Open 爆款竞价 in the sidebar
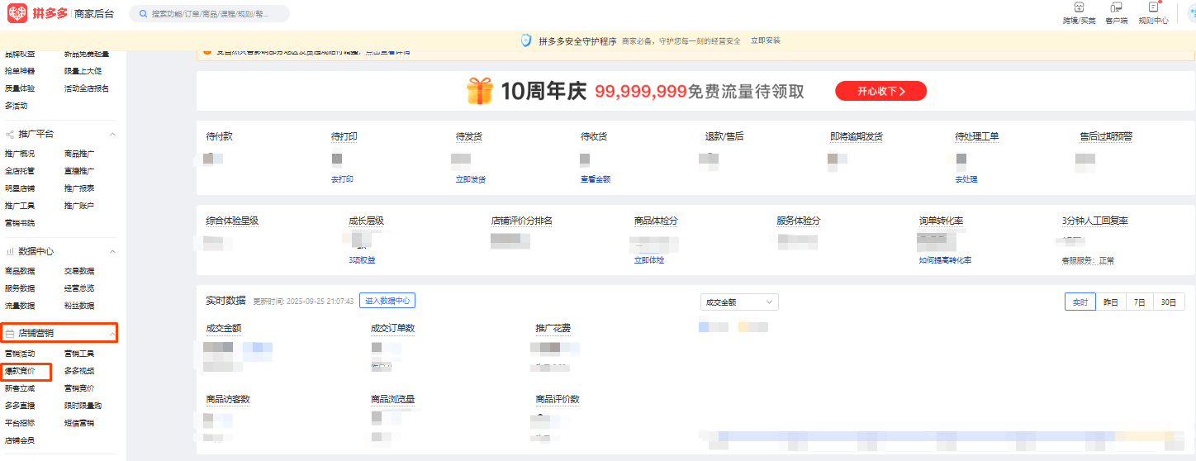Viewport: 1196px width, 461px height. (20, 371)
